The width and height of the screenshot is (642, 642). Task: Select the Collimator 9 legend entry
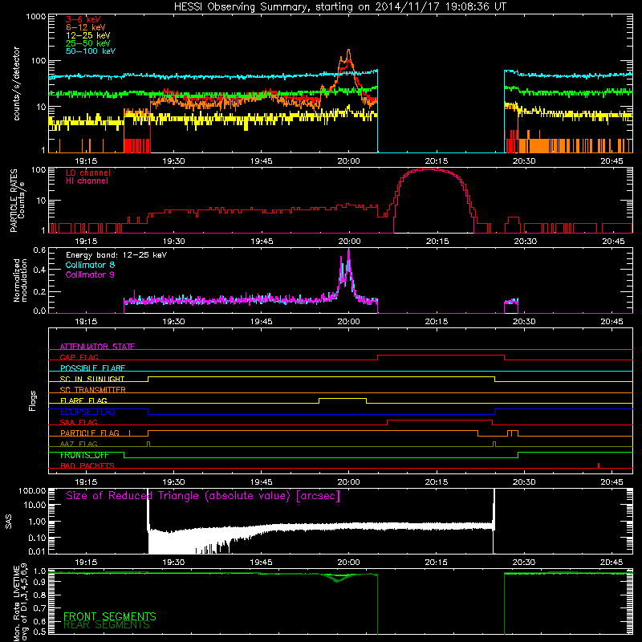tap(90, 274)
